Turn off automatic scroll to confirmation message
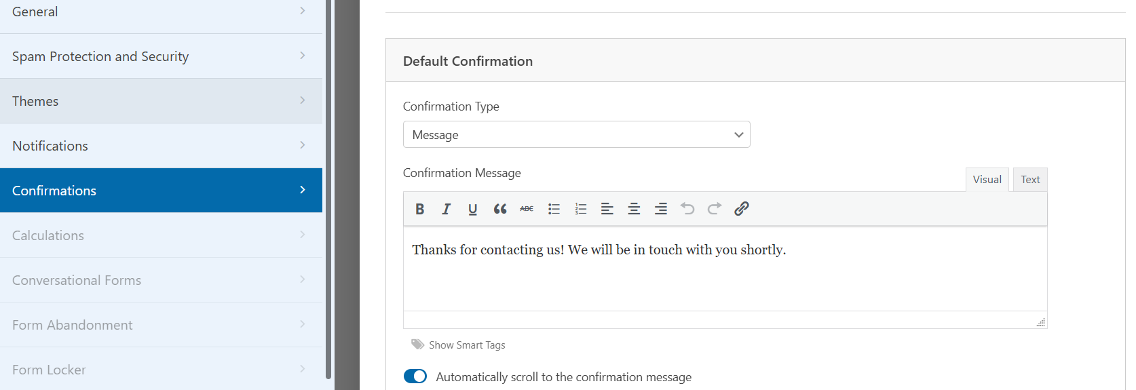The image size is (1136, 390). 415,376
